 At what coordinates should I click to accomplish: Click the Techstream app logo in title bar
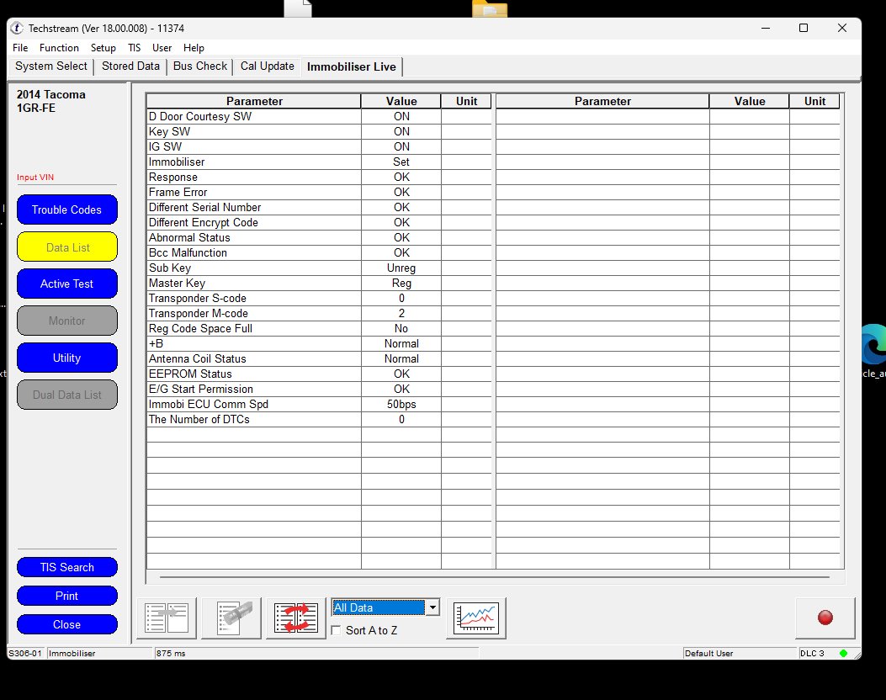click(17, 29)
